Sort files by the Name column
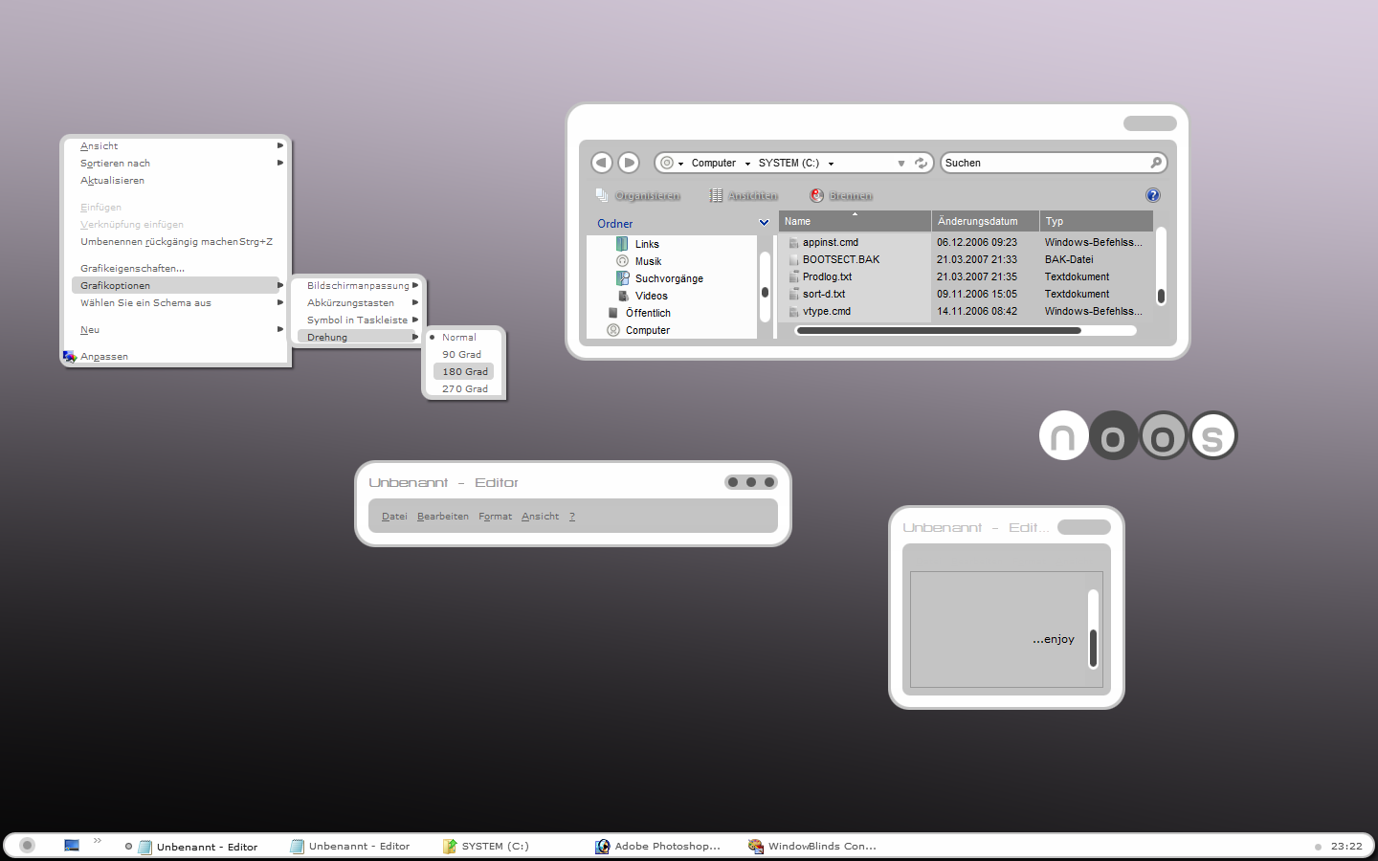This screenshot has height=861, width=1378. (x=855, y=221)
